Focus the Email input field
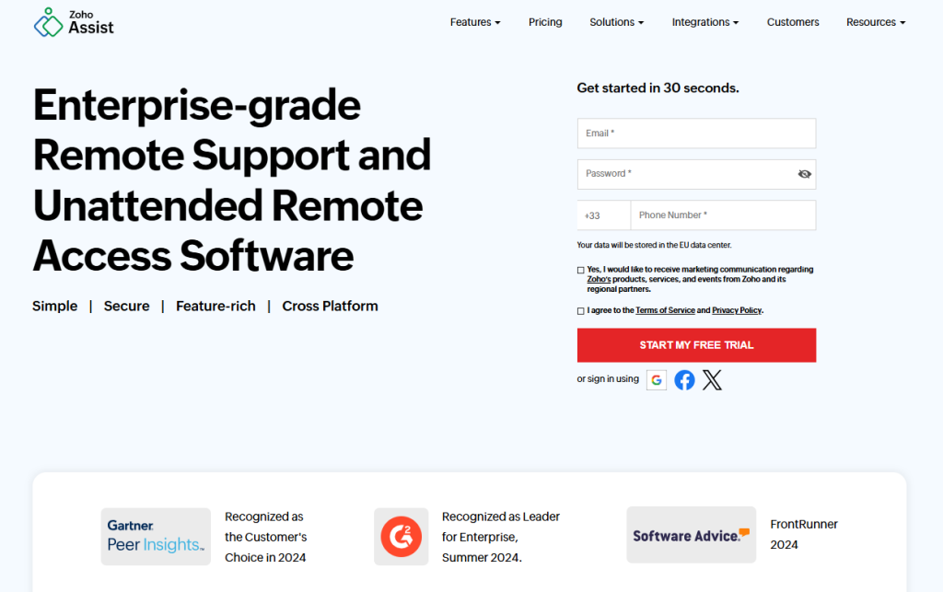The height and width of the screenshot is (592, 943). coord(696,133)
